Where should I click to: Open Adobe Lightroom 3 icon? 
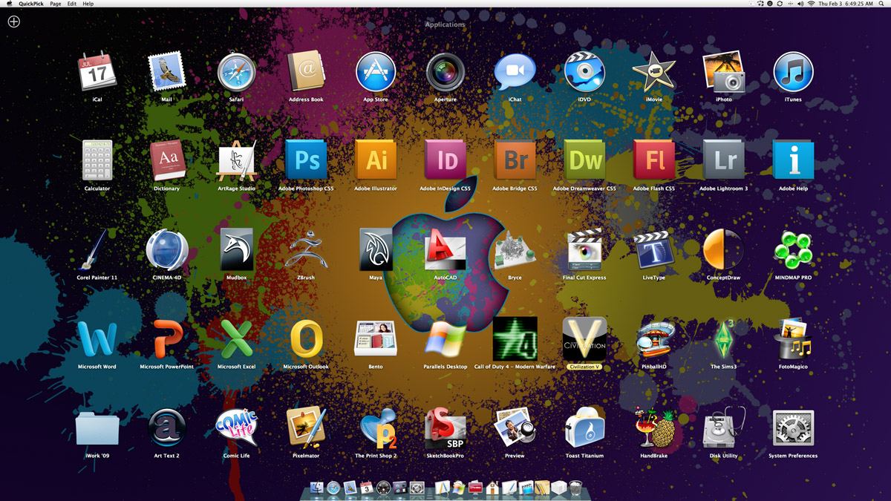click(723, 160)
